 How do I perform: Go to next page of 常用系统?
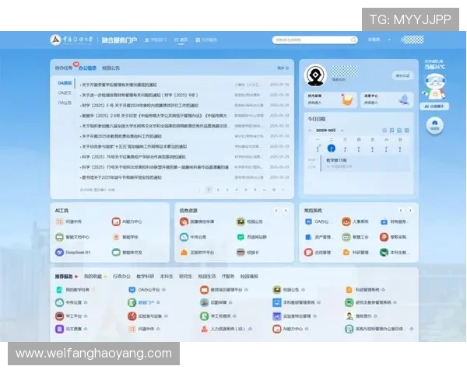coord(410,211)
